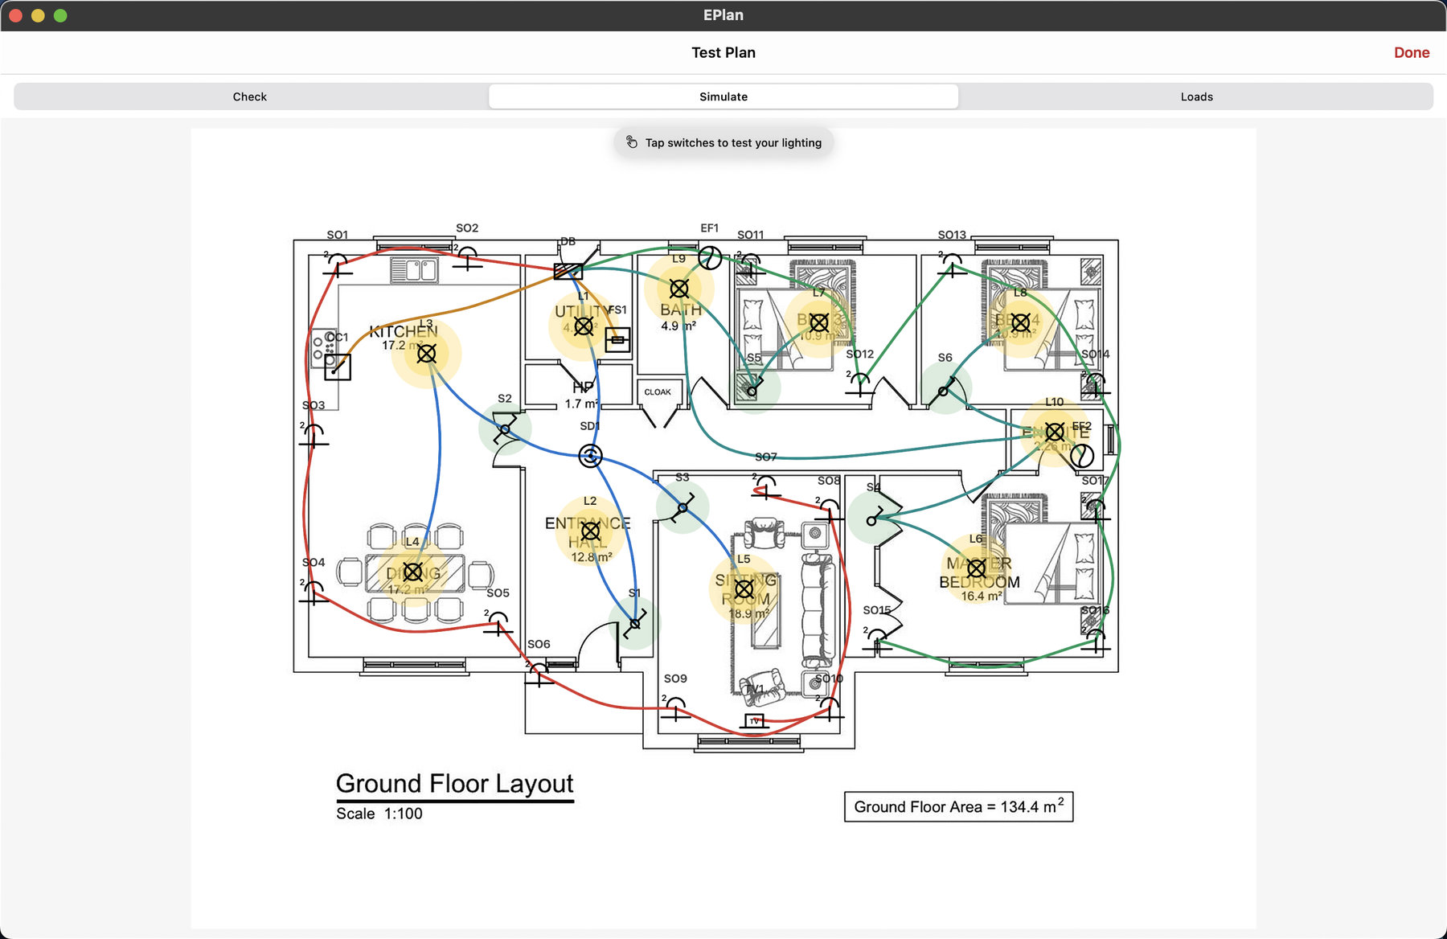
Task: Click socket SO9 in the sitting room
Action: [676, 709]
